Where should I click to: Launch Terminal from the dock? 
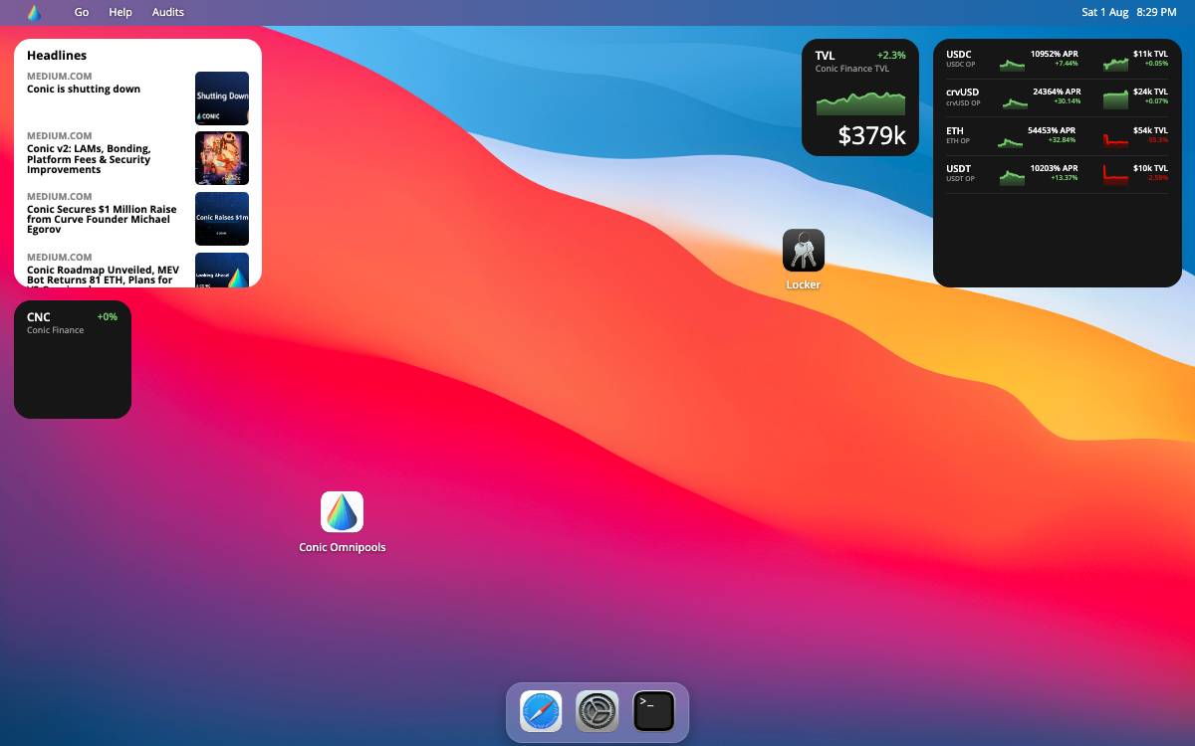coord(654,712)
